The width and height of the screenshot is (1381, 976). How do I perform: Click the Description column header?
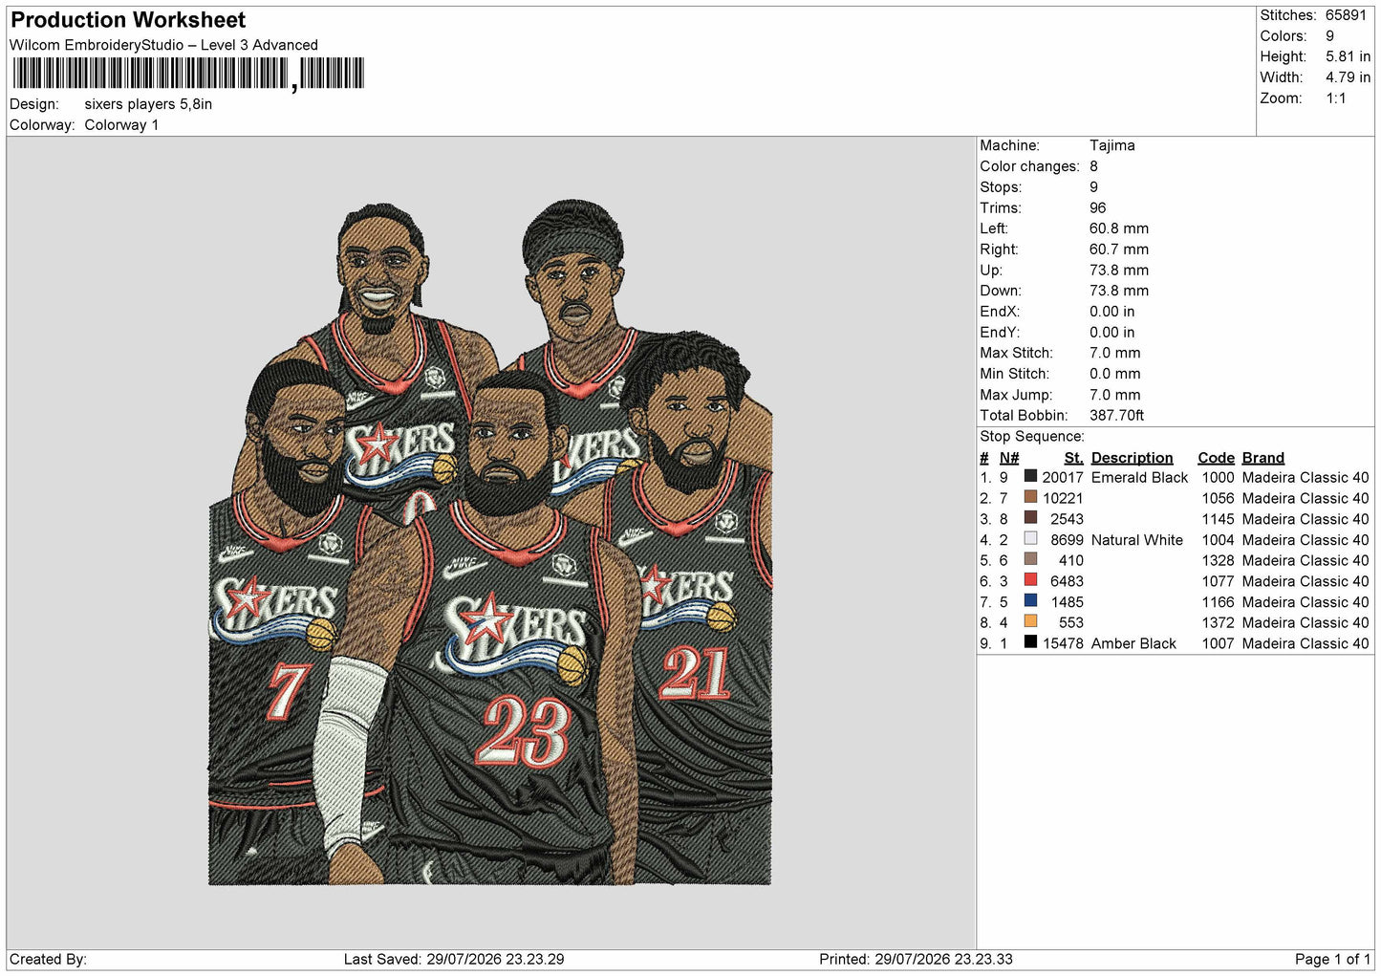click(x=1132, y=458)
